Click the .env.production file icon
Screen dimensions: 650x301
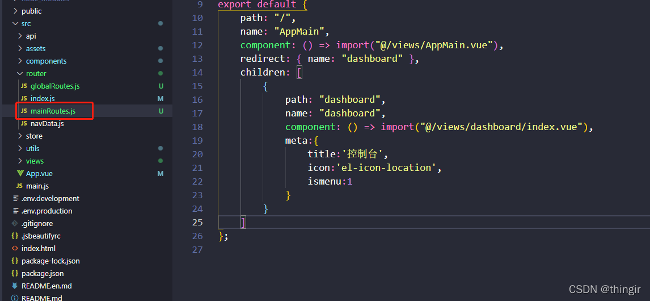(x=15, y=211)
